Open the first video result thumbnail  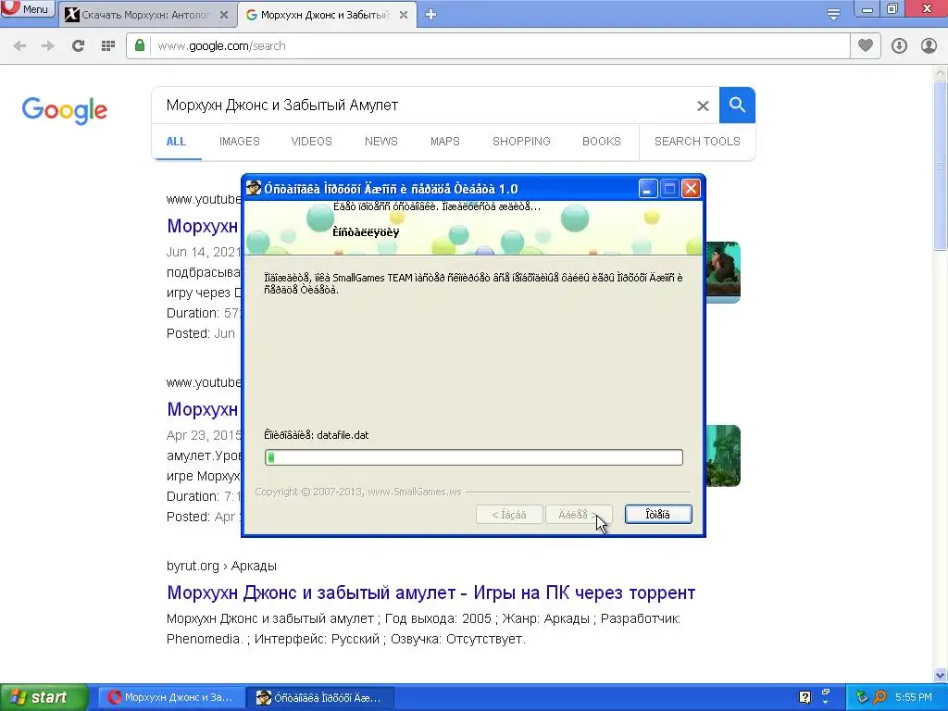coord(722,273)
